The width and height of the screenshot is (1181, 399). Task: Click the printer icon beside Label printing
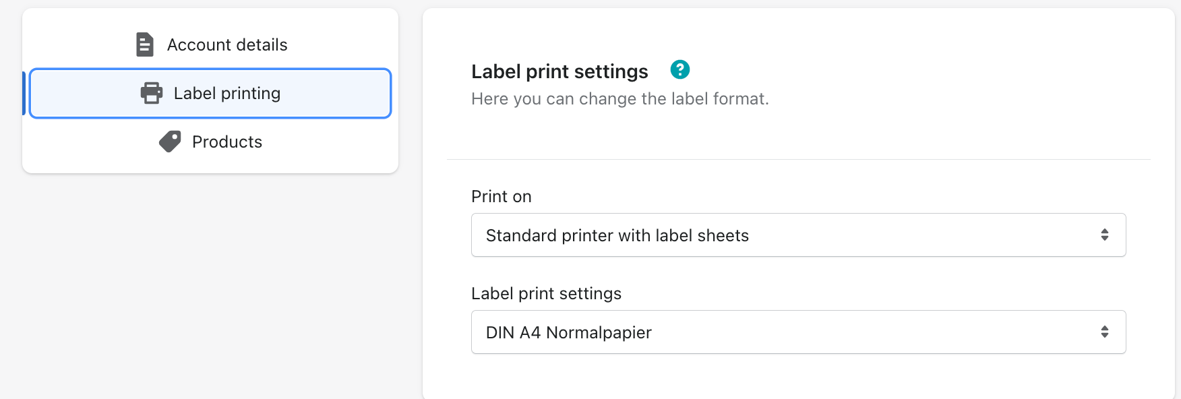pos(152,93)
